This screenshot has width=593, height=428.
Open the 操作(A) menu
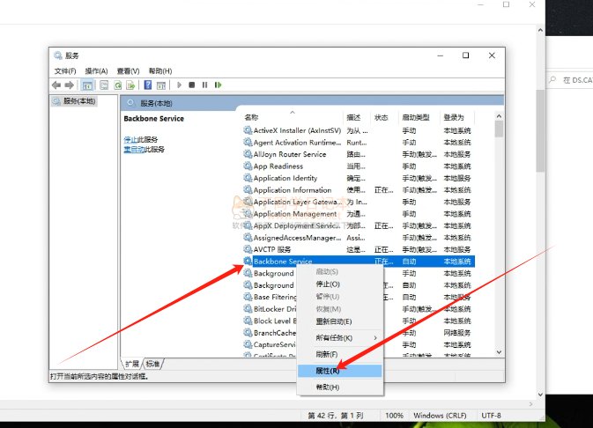click(x=96, y=70)
